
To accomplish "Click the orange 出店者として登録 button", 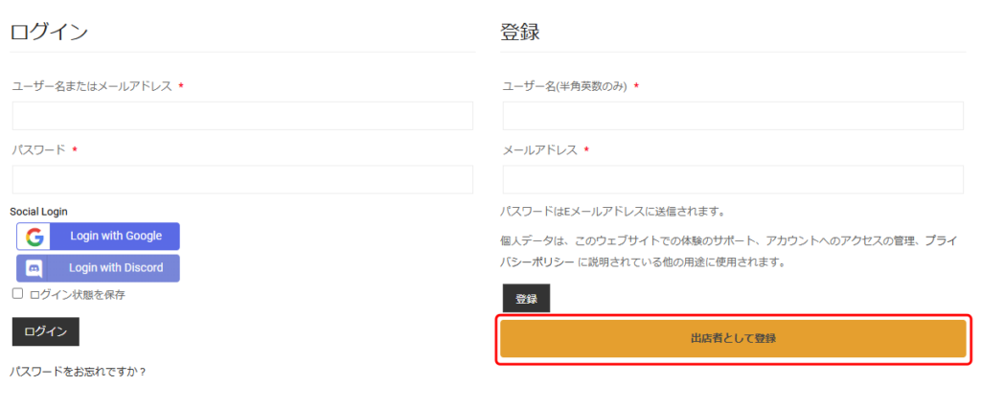I will tap(733, 338).
